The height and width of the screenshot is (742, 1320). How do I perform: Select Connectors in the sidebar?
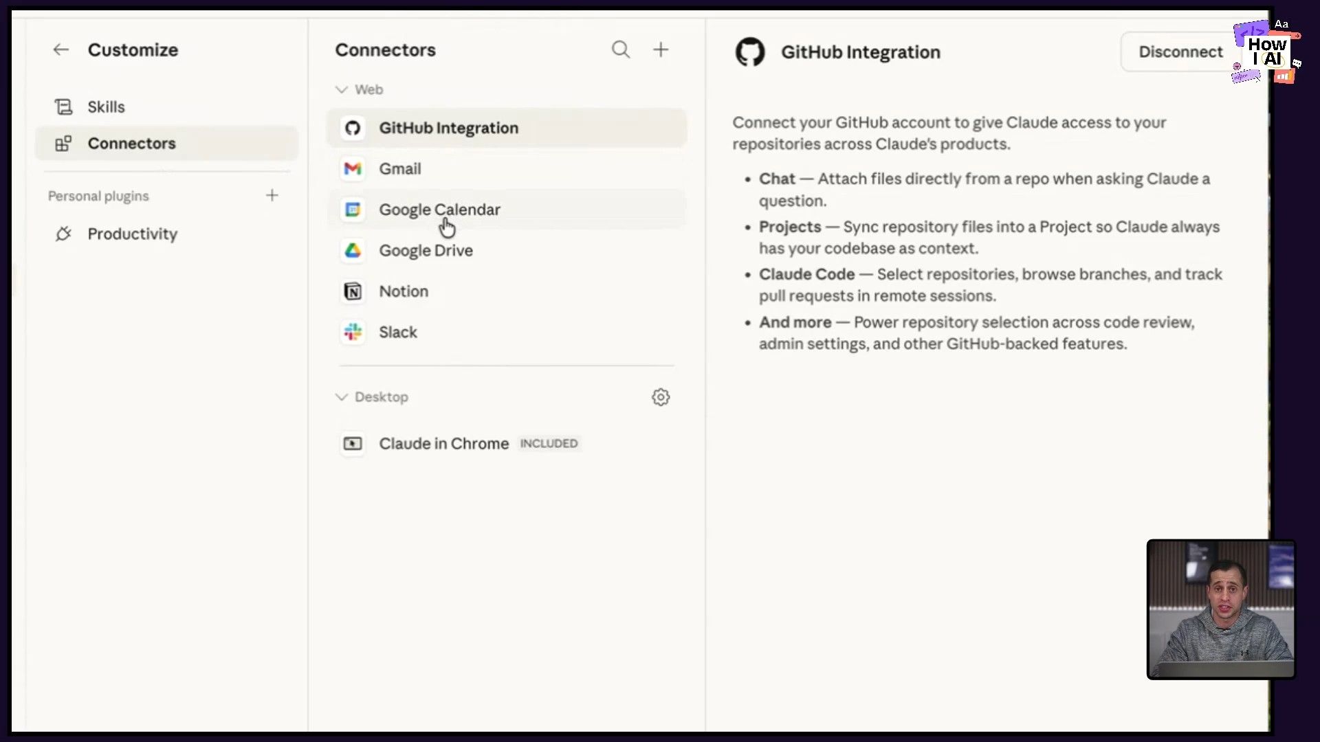(166, 144)
